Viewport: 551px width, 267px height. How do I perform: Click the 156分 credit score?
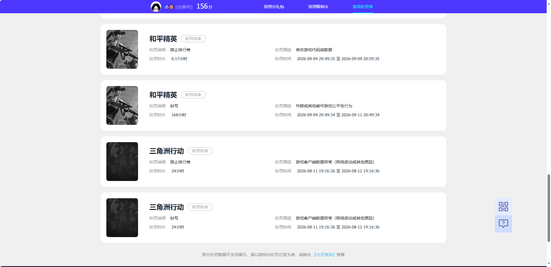[204, 6]
